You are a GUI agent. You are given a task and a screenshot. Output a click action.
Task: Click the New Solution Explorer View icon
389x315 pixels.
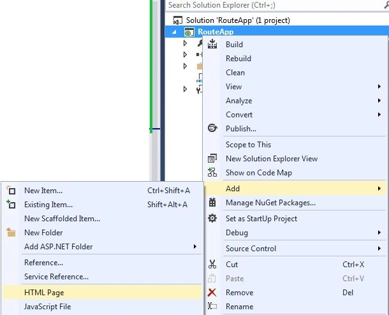212,158
